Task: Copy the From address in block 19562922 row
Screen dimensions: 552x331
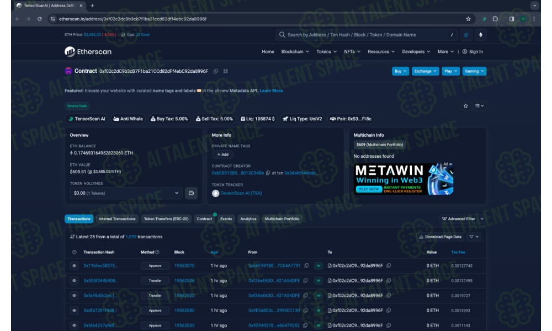Action: [306, 296]
